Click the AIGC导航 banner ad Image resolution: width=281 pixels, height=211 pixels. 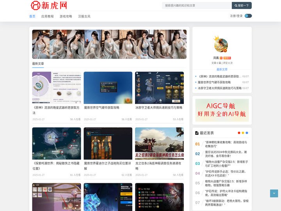click(222, 110)
